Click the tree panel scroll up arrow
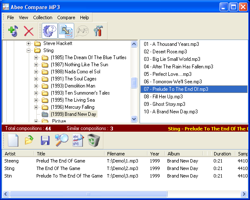Viewport: 250px width, 200px height. (x=134, y=44)
